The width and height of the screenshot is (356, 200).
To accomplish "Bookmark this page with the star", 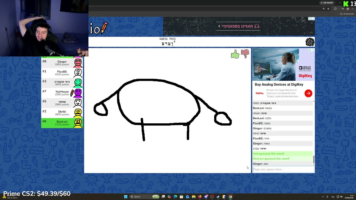I will point(328,9).
